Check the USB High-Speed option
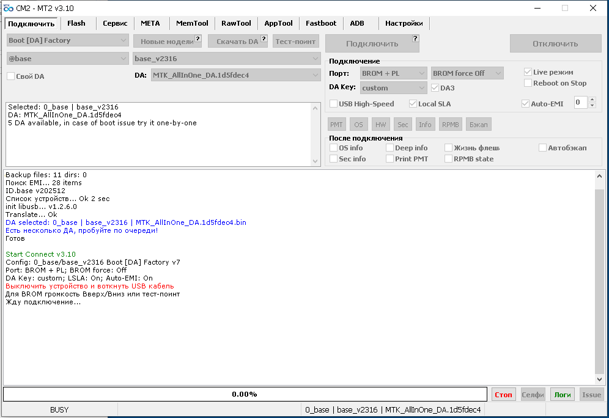 (x=334, y=104)
